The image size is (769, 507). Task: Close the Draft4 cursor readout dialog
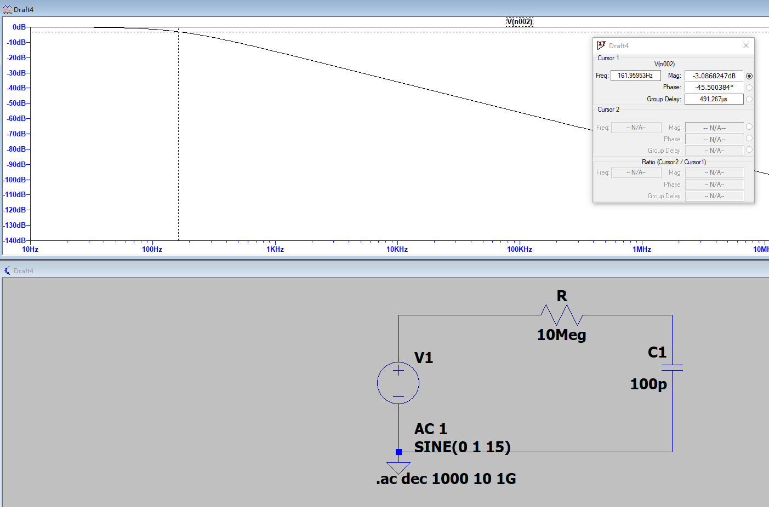tap(746, 45)
